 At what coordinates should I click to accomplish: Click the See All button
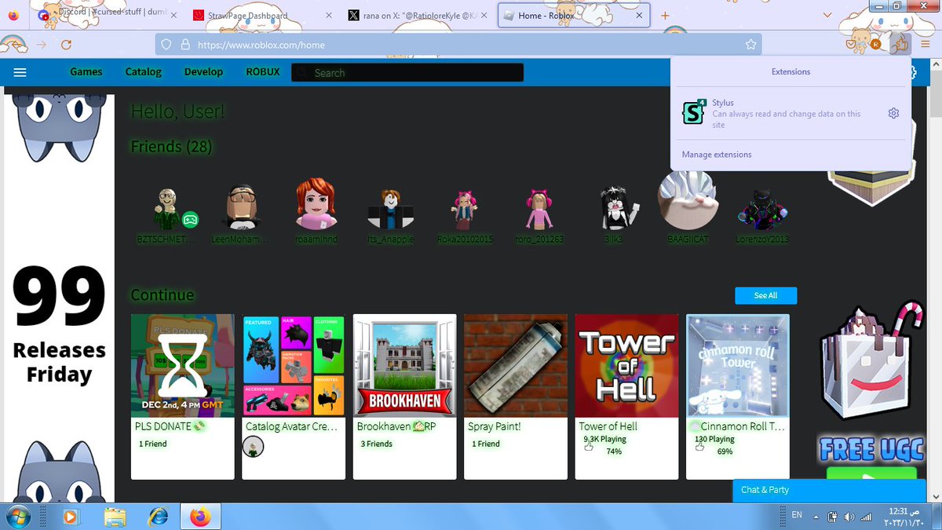click(766, 295)
